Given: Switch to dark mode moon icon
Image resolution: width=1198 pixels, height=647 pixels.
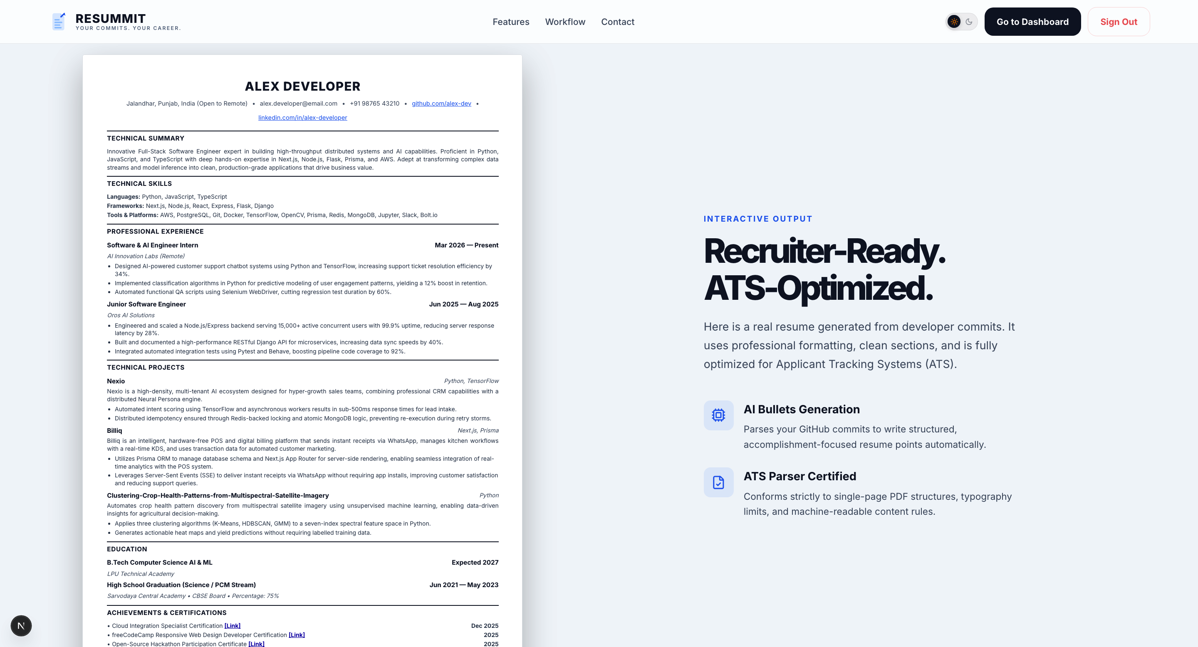Looking at the screenshot, I should click(x=969, y=22).
